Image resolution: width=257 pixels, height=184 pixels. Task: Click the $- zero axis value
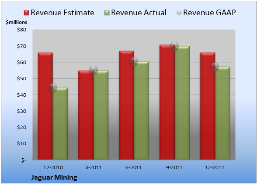(24, 160)
